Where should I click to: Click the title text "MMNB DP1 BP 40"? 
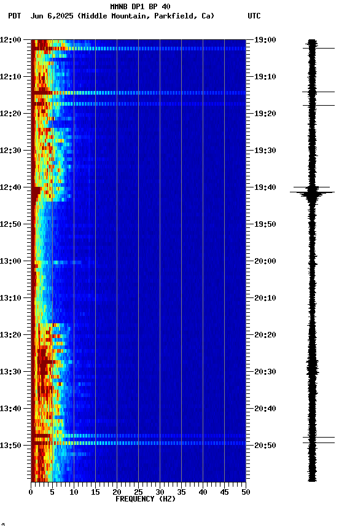[140, 6]
